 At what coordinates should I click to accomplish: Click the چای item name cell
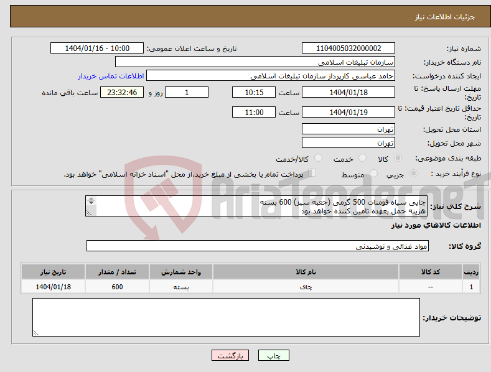click(306, 287)
